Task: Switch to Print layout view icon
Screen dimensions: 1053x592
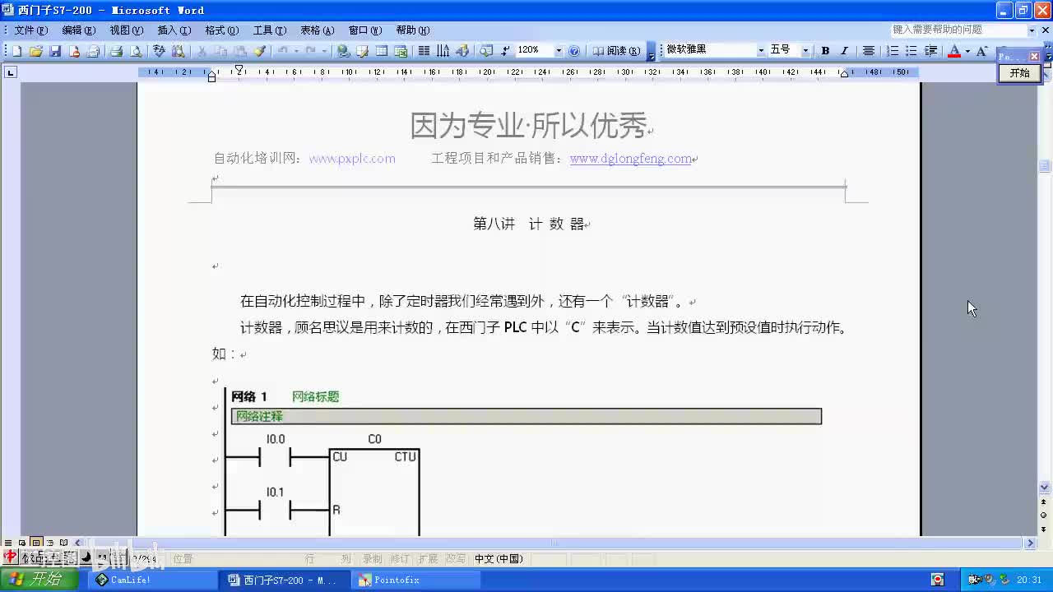Action: [x=36, y=543]
